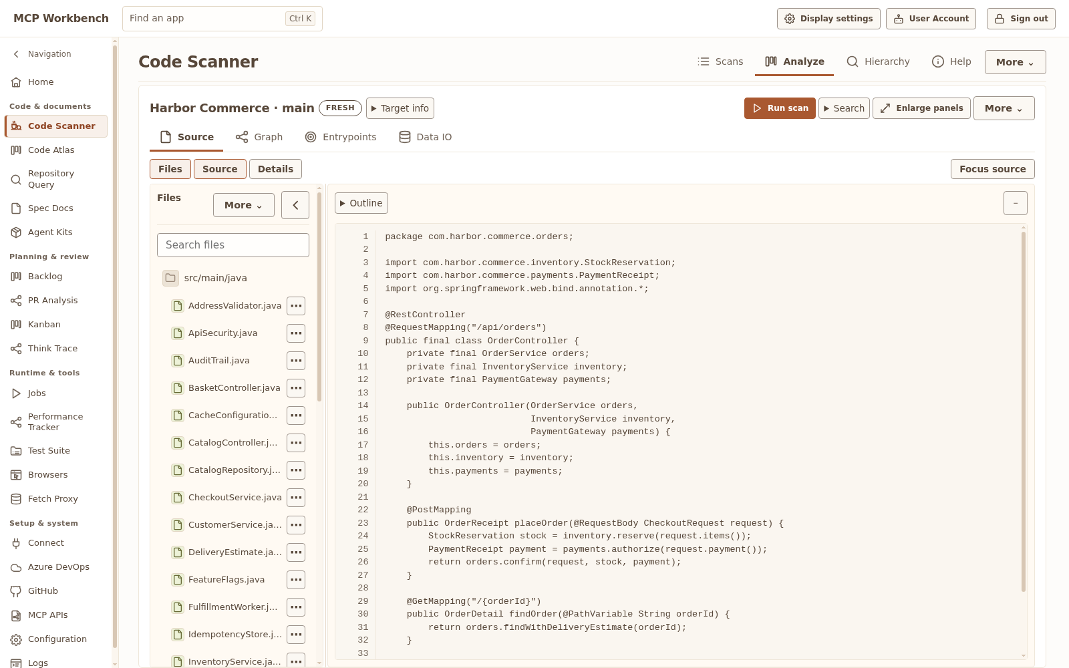
Task: Toggle the Details panel button
Action: coord(275,169)
